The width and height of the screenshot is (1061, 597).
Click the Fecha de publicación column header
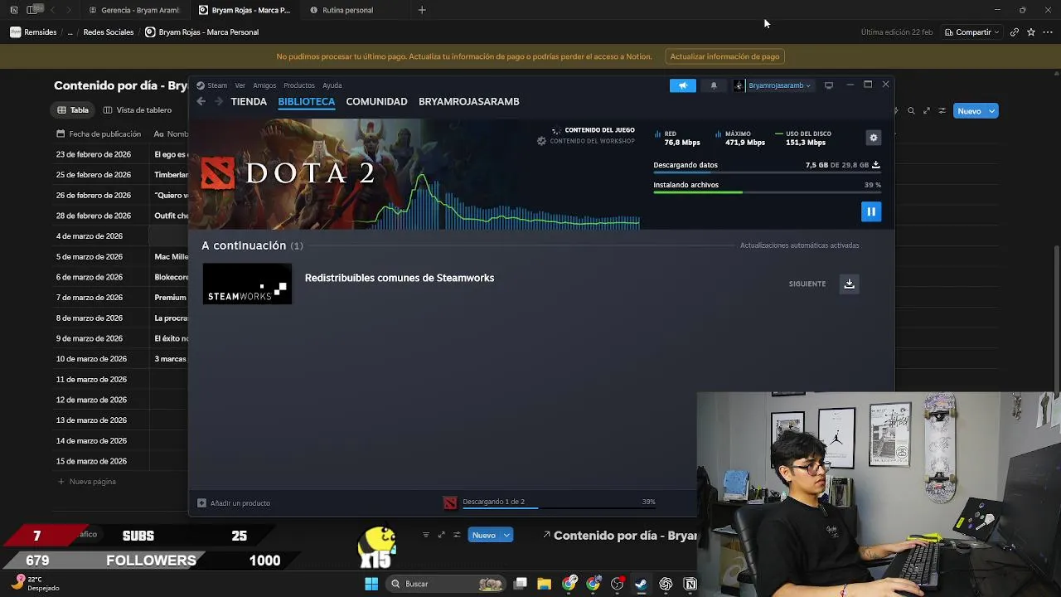coord(99,133)
